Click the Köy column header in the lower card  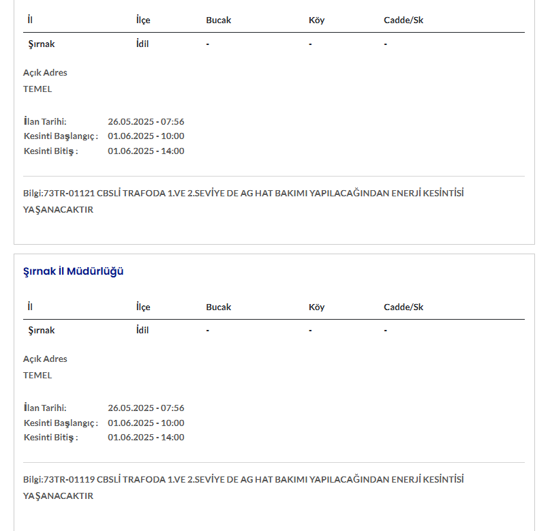point(317,307)
